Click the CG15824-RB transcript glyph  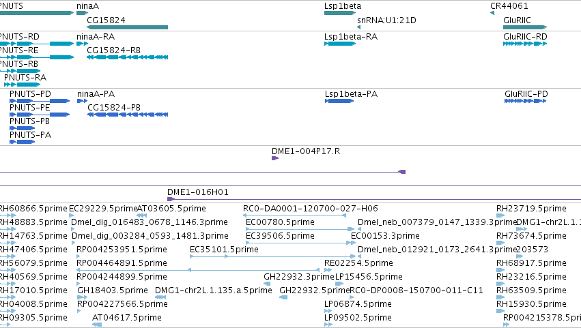coord(127,57)
